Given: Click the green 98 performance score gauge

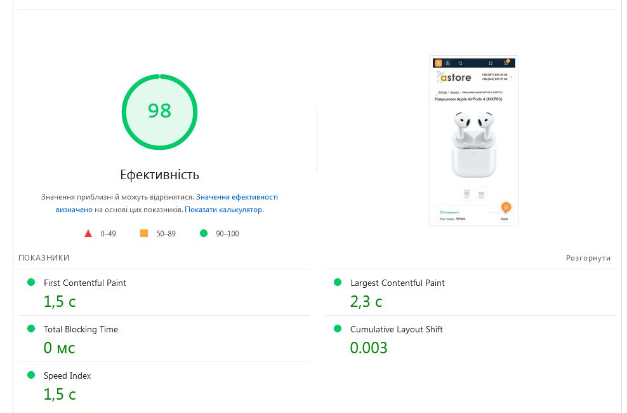Looking at the screenshot, I should click(x=159, y=112).
